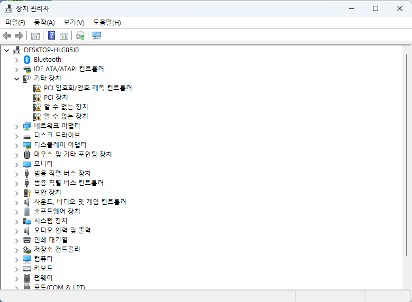Open the 보기(V) menu
This screenshot has height=302, width=412.
click(74, 23)
